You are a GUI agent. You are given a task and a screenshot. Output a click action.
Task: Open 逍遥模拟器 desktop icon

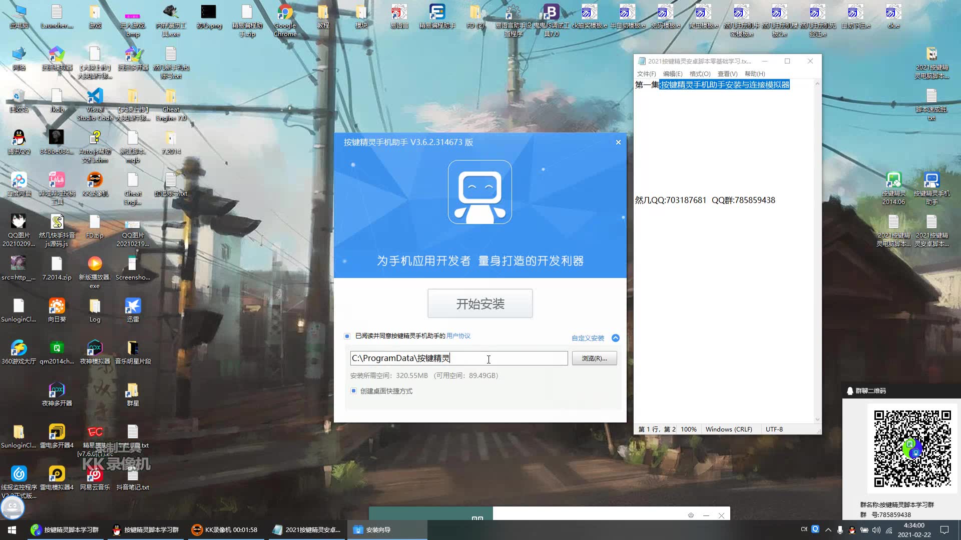57,58
